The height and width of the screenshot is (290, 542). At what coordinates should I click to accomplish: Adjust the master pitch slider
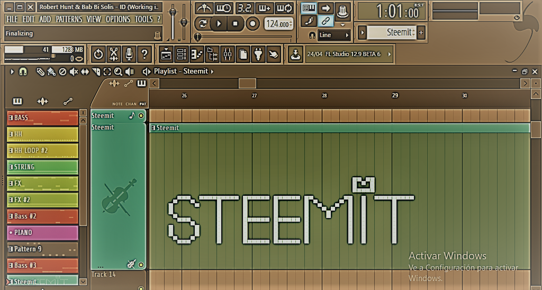coord(184,22)
